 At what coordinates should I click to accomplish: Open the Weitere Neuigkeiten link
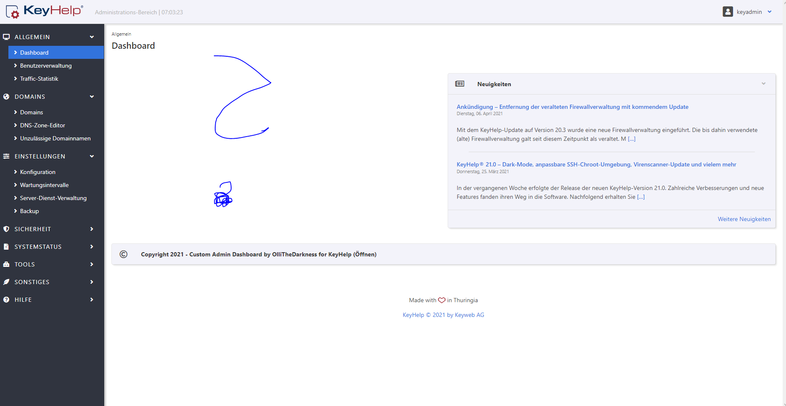coord(744,219)
